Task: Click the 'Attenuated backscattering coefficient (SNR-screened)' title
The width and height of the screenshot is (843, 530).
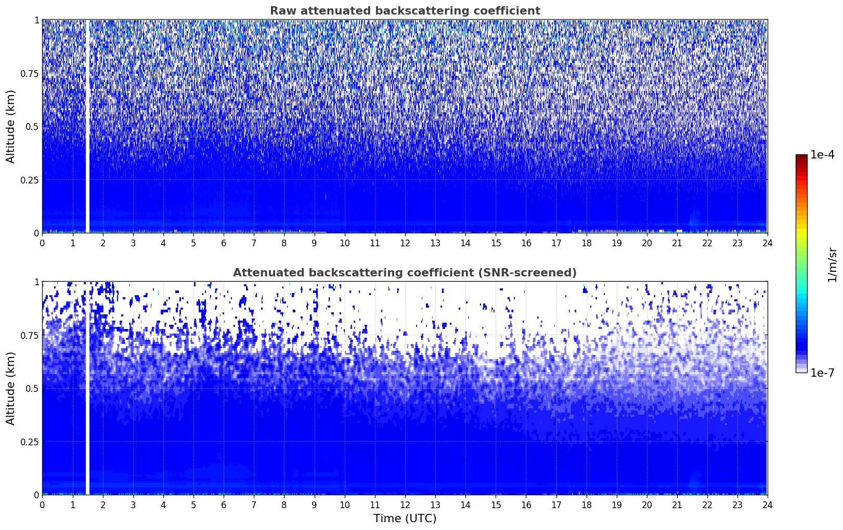Action: click(x=405, y=273)
